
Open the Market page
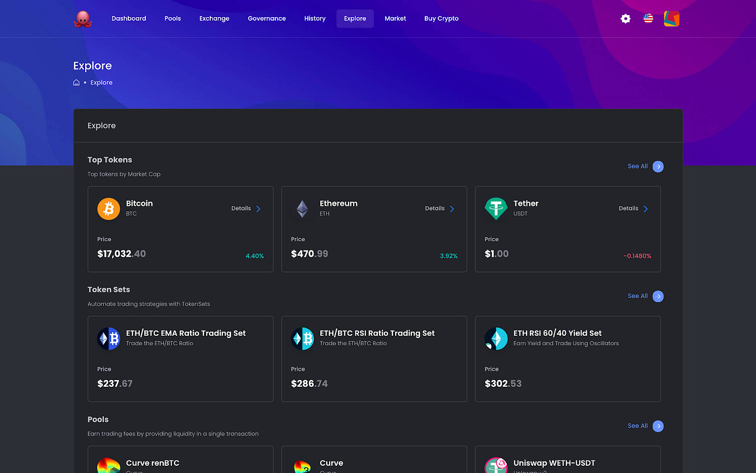coord(395,19)
